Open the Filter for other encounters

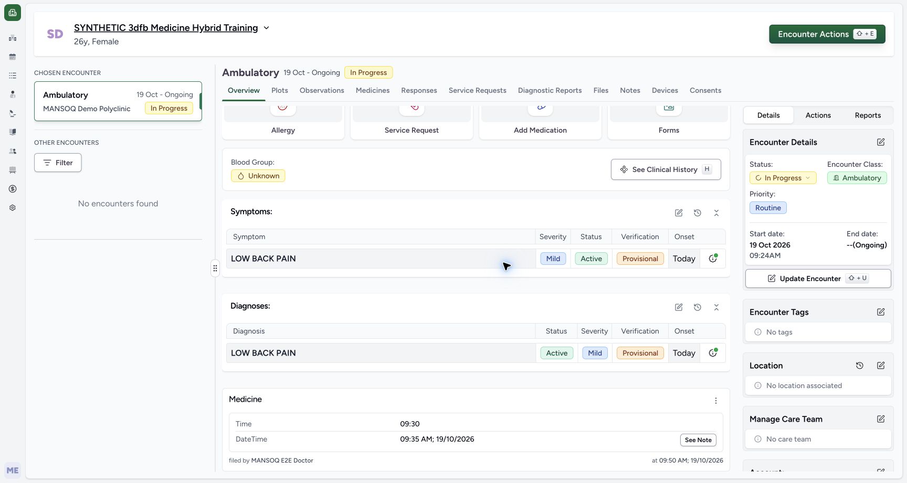pyautogui.click(x=58, y=163)
